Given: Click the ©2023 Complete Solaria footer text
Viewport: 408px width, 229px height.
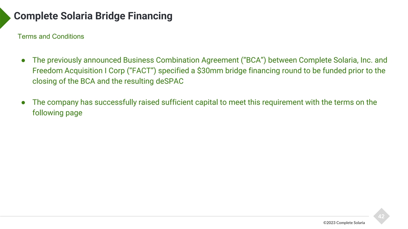Looking at the screenshot, I should [x=344, y=223].
